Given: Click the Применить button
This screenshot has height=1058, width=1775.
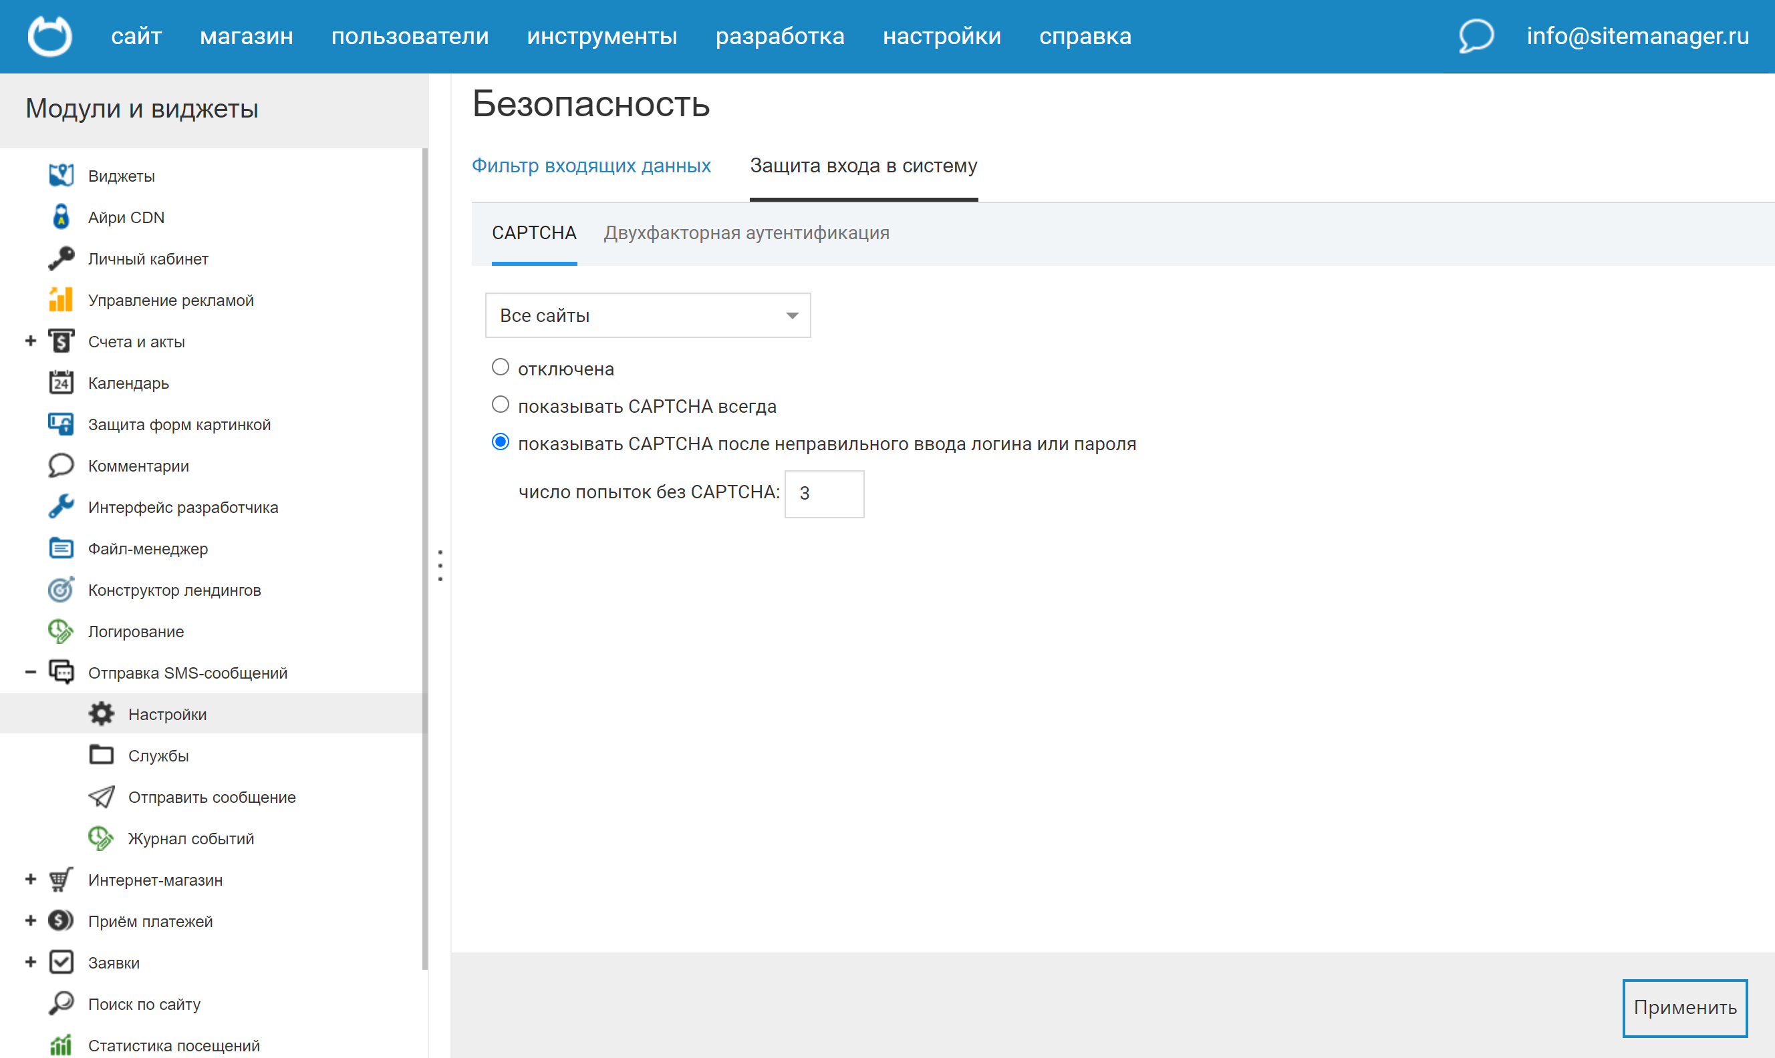Looking at the screenshot, I should click(x=1684, y=1007).
